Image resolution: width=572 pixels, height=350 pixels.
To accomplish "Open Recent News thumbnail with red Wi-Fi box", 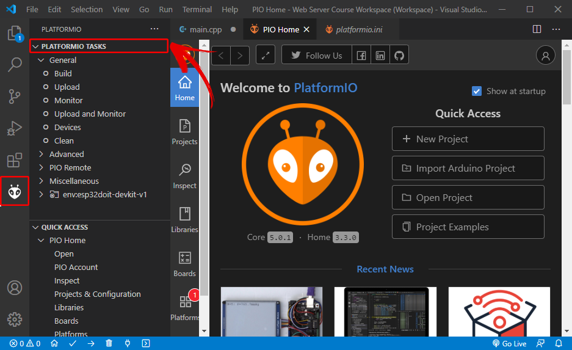I will 499,312.
